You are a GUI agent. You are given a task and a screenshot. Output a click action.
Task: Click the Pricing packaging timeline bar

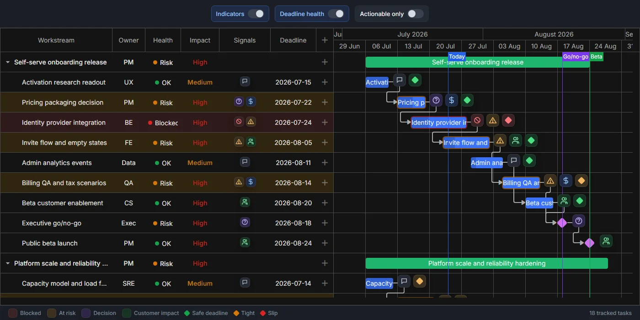411,102
